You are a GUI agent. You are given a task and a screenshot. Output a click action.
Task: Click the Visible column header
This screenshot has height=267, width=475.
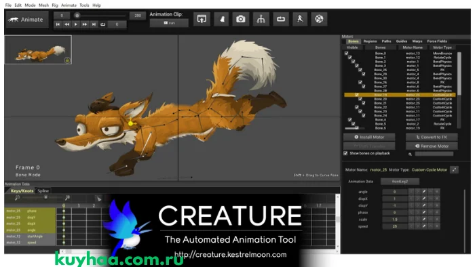[352, 47]
